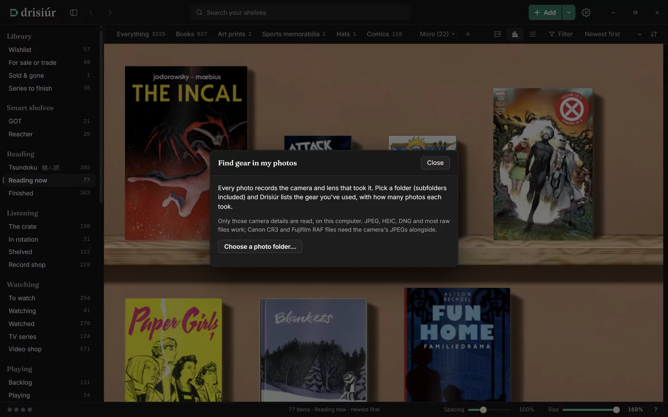Open The Incal book cover
668x417 pixels.
[186, 153]
